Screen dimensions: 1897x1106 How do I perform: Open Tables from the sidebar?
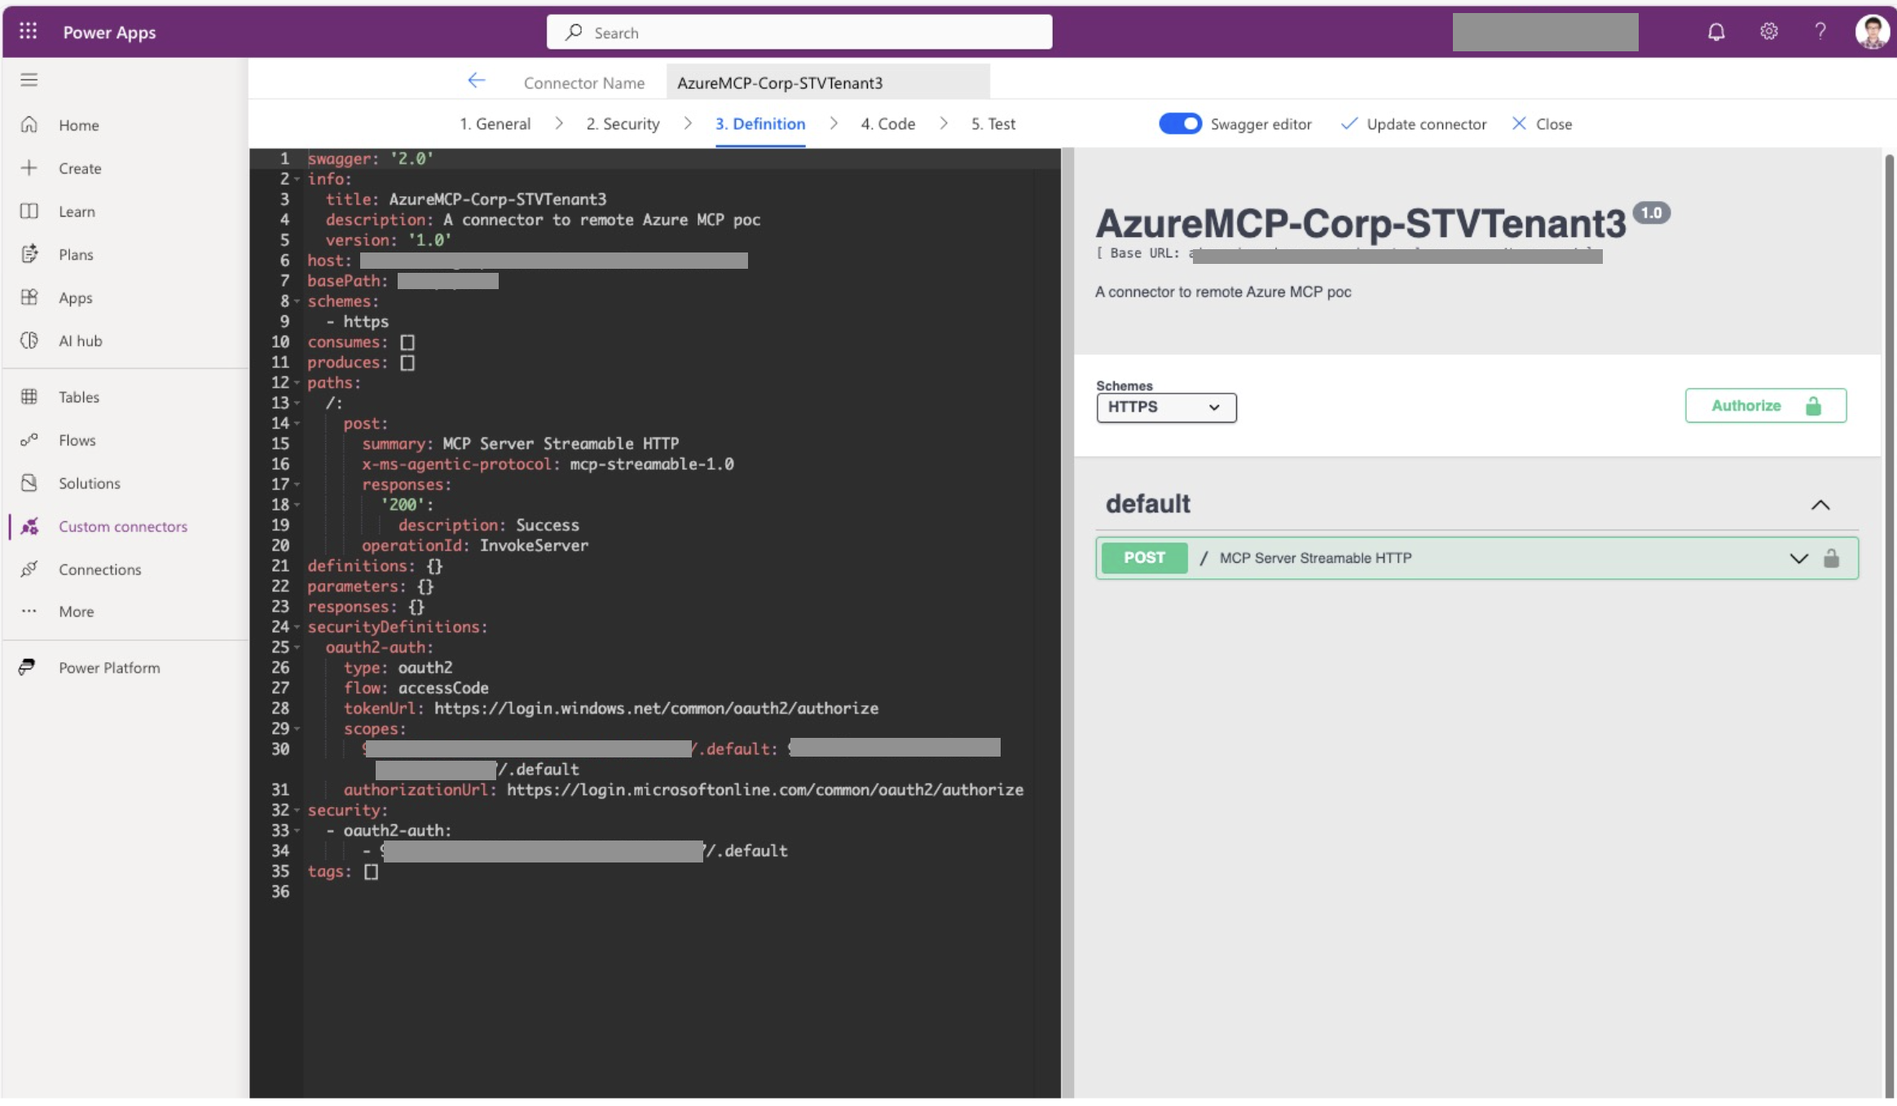point(78,397)
